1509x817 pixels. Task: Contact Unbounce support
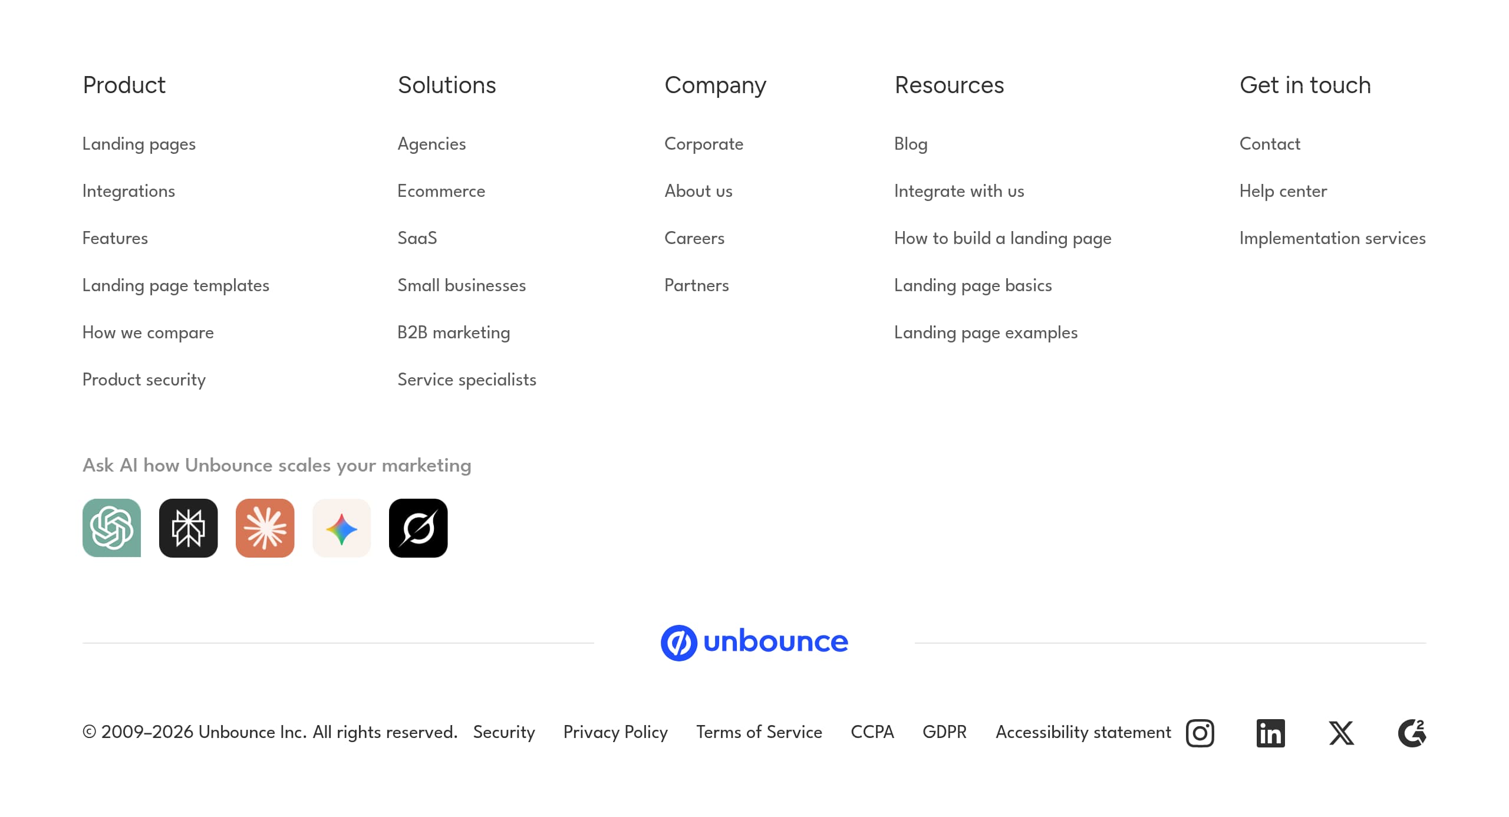(1269, 144)
